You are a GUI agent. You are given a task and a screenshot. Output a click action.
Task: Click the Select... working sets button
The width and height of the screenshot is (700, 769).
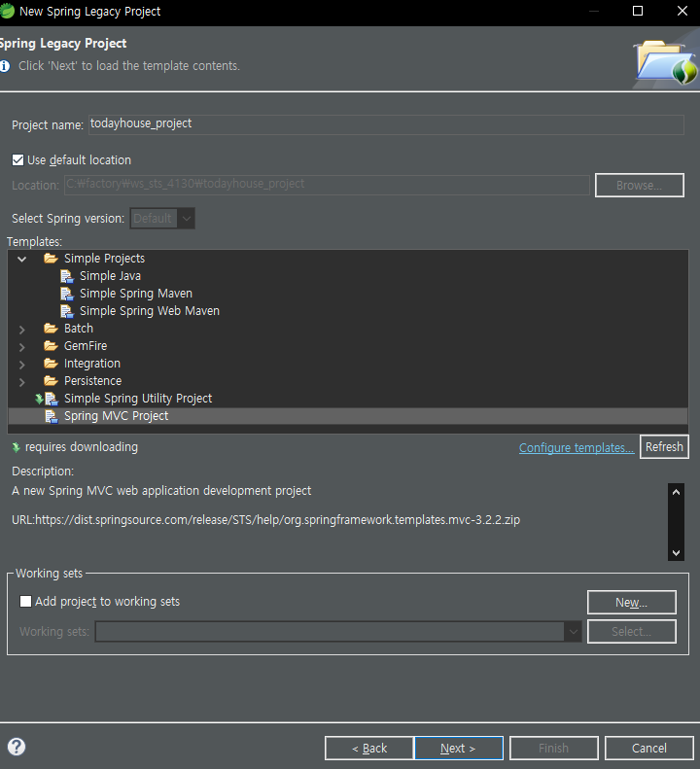pos(631,632)
